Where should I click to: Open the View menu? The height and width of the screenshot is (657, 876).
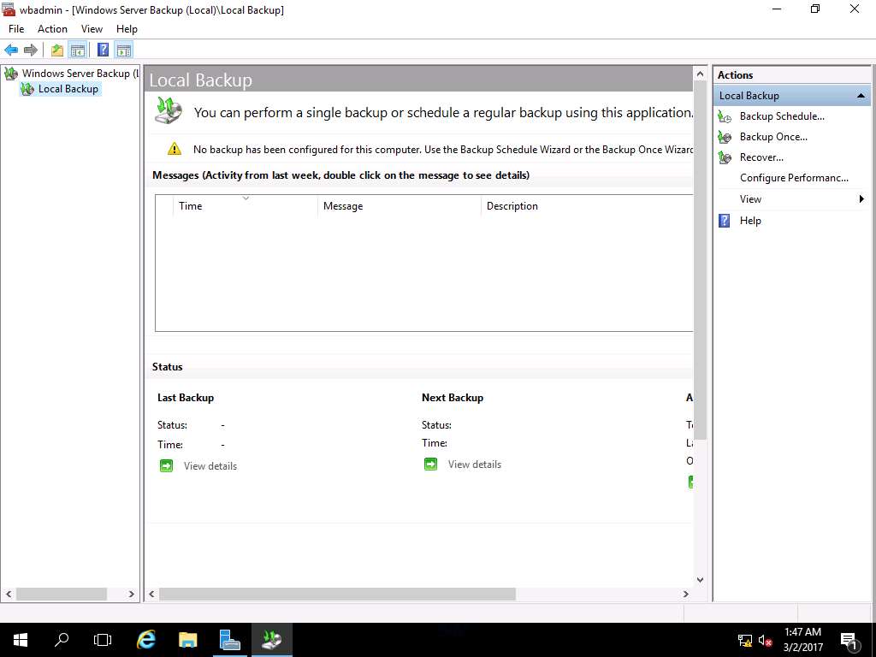pos(92,29)
